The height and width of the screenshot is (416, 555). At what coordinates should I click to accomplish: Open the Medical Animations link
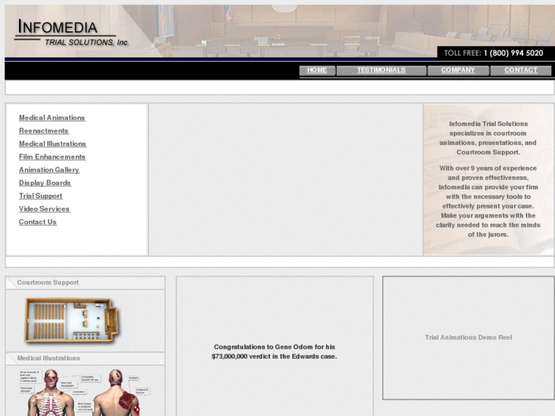pos(52,118)
